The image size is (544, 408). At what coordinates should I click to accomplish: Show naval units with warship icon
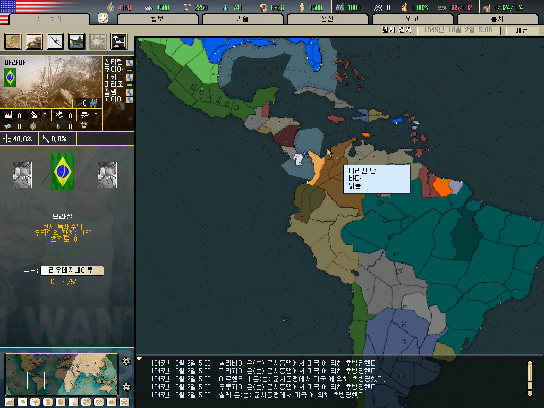(76, 41)
